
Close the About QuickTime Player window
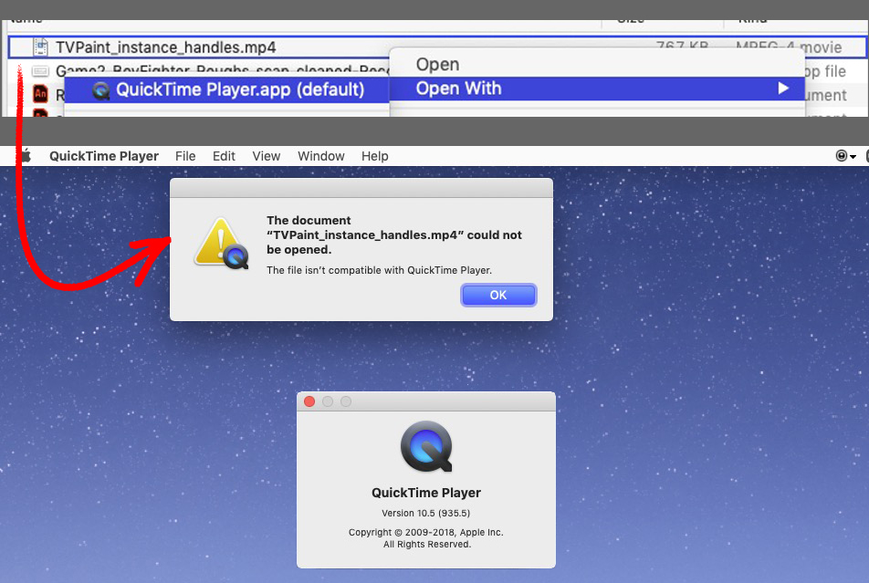(x=309, y=401)
